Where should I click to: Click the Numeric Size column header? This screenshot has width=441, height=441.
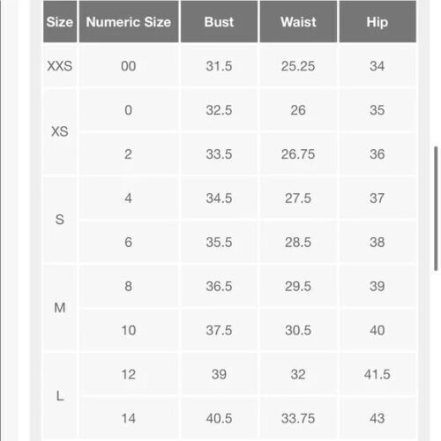point(129,22)
